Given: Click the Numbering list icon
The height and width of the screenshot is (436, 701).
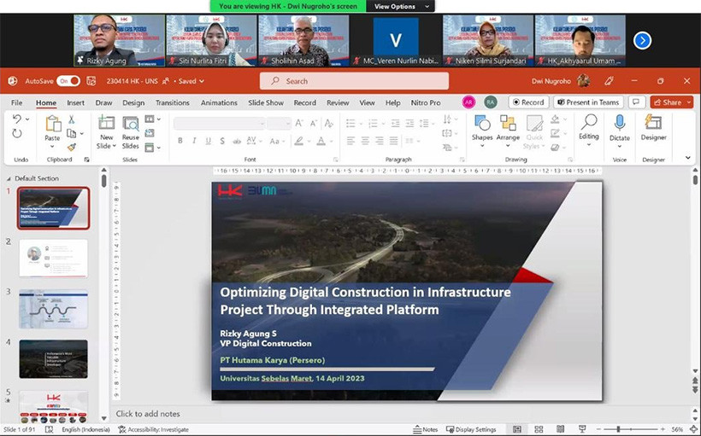Looking at the screenshot, I should point(372,123).
